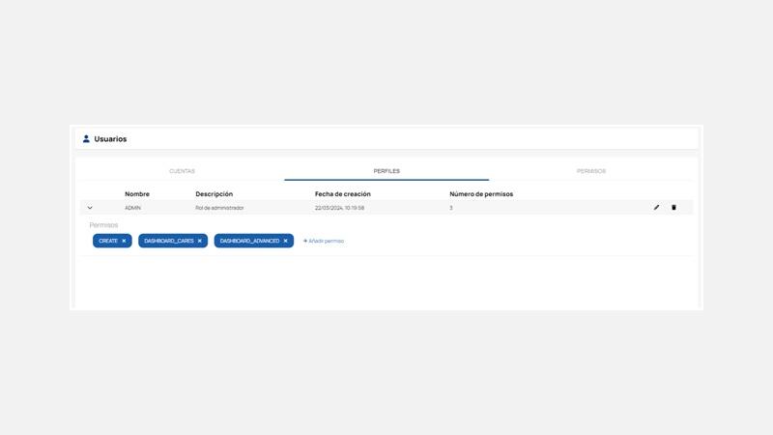Click the Número de permisos header
773x435 pixels.
481,194
